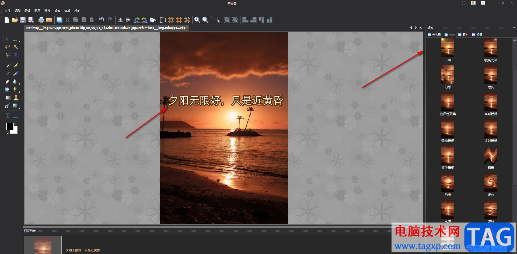Open 编辑 menu
This screenshot has height=254, width=517.
click(18, 11)
